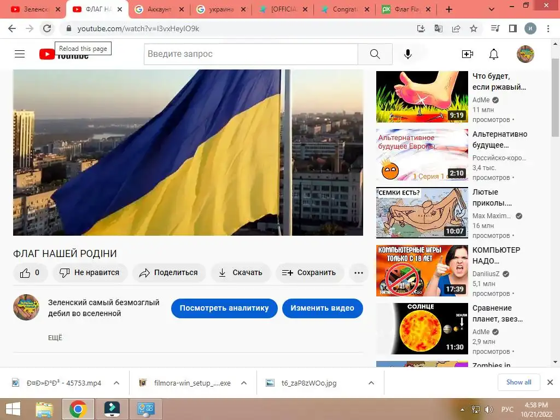Open File Explorer from the taskbar
Image resolution: width=560 pixels, height=420 pixels.
tap(44, 409)
